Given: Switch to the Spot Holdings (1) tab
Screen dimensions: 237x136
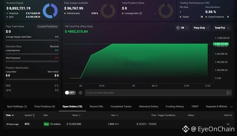Looking at the screenshot, I should click(x=17, y=107).
